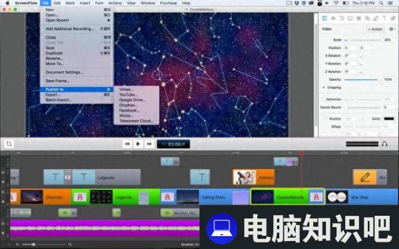Click the black shadow Color swatch
399x249 pixels.
pyautogui.click(x=389, y=119)
